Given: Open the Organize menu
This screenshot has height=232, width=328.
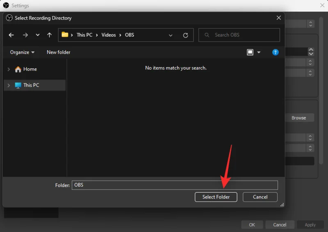Looking at the screenshot, I should [22, 52].
